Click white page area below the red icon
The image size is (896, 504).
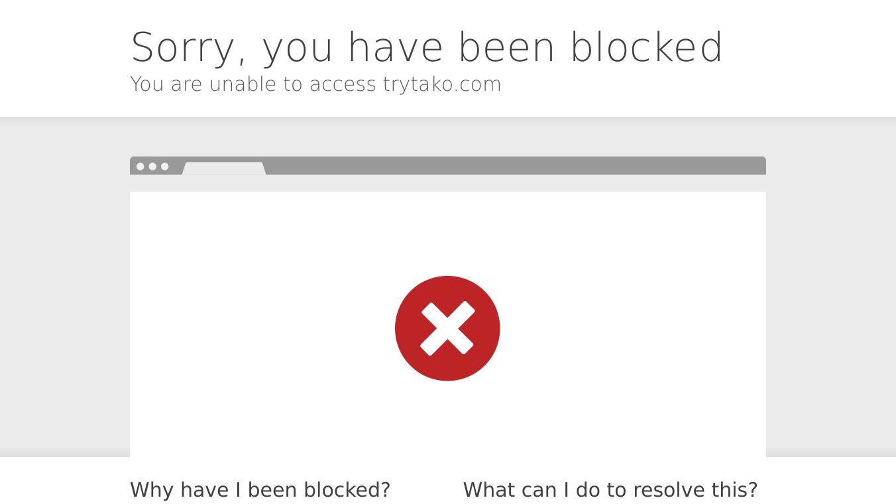click(x=447, y=418)
